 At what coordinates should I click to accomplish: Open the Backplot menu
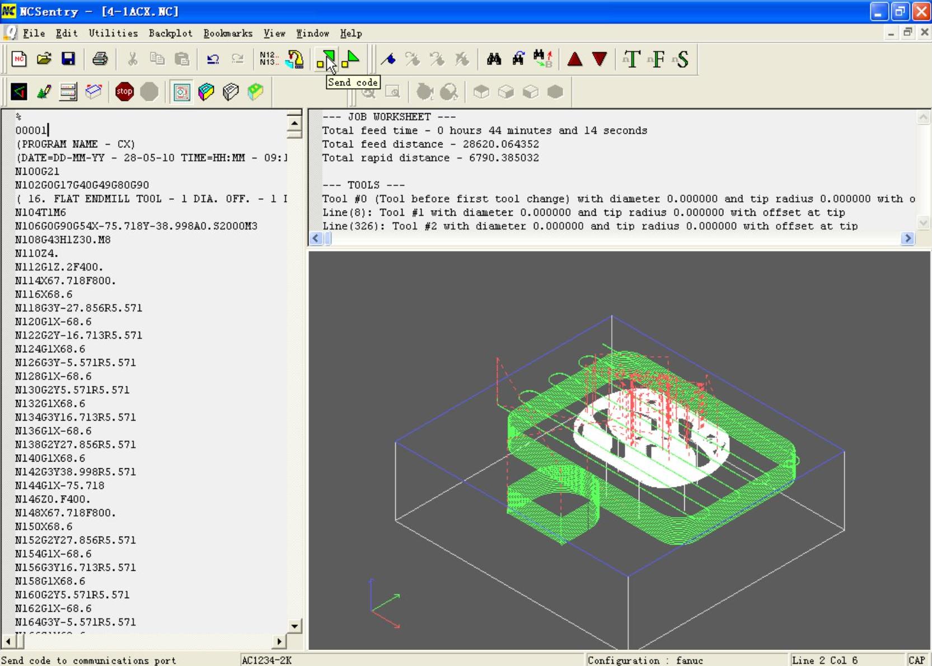(170, 34)
